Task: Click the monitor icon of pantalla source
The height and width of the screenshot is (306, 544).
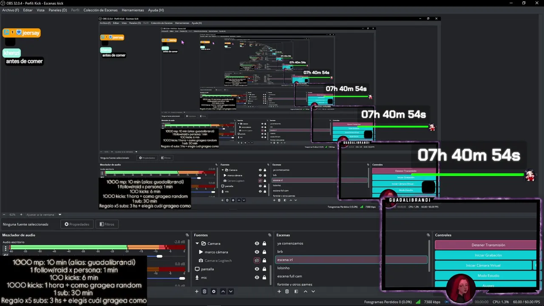Action: 197,269
